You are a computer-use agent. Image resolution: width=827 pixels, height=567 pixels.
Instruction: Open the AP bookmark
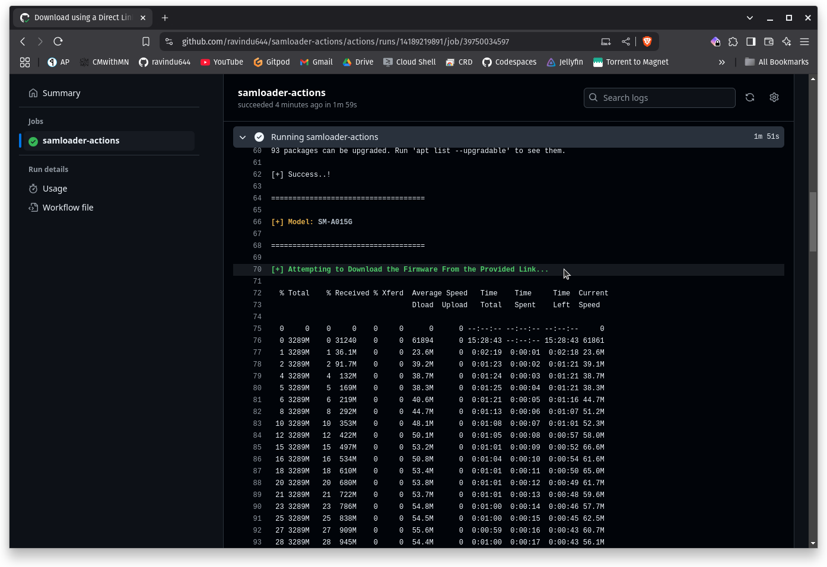click(x=59, y=62)
